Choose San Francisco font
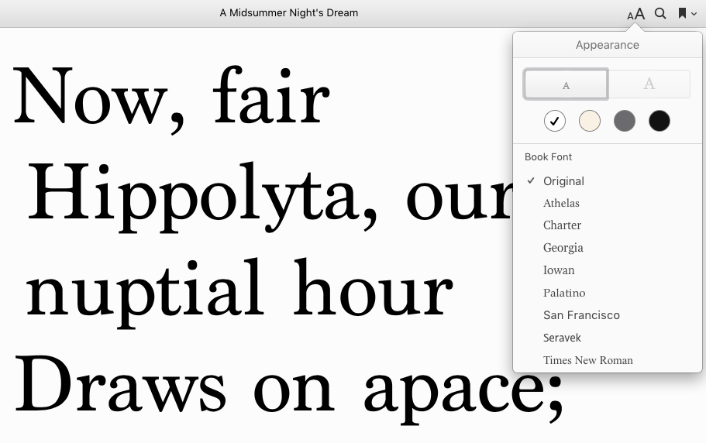 (581, 315)
